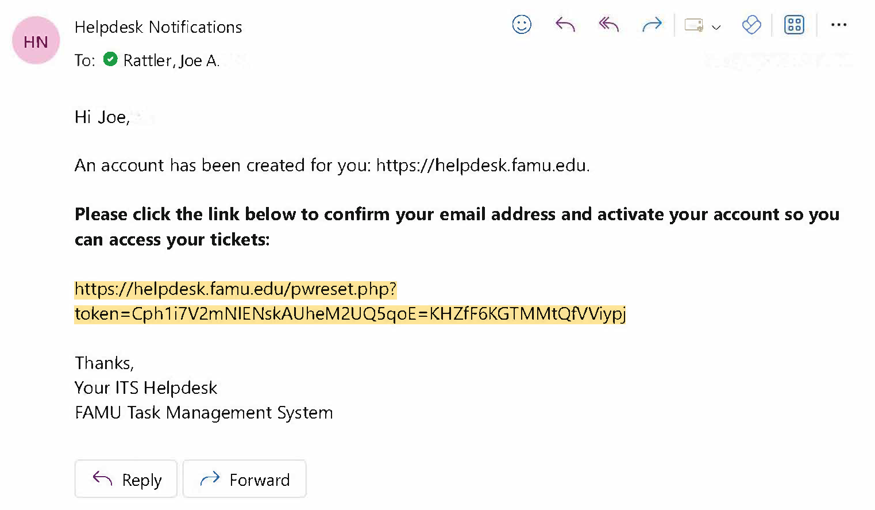This screenshot has height=510, width=875.
Task: Click the blue Forward arrow icon in header
Action: click(x=652, y=25)
